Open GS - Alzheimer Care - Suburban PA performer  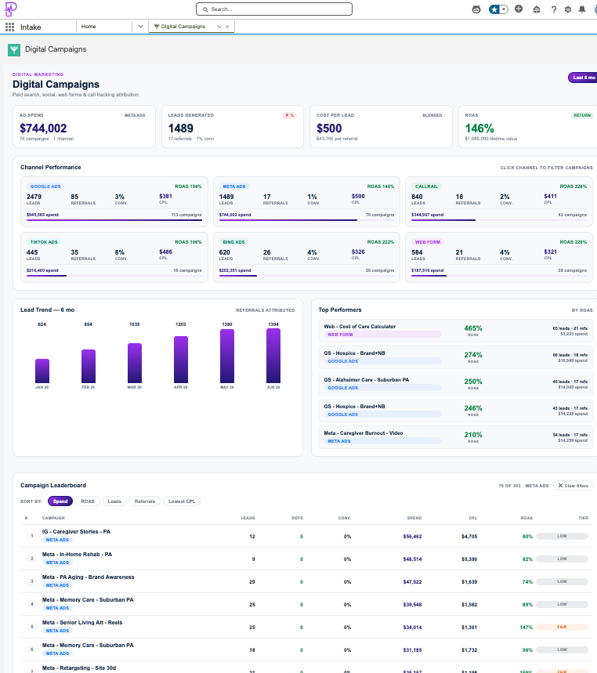click(x=456, y=384)
